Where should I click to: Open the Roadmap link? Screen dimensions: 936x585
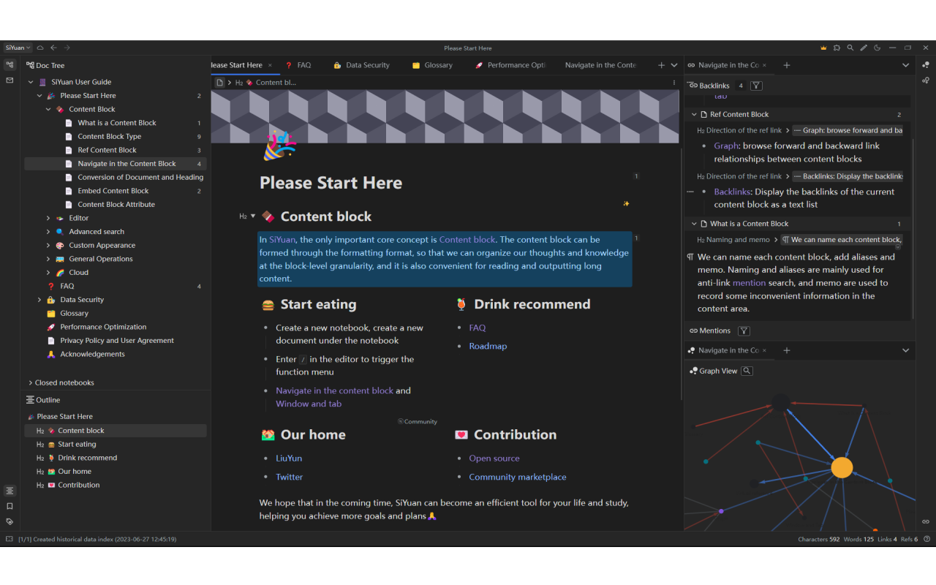pos(488,346)
